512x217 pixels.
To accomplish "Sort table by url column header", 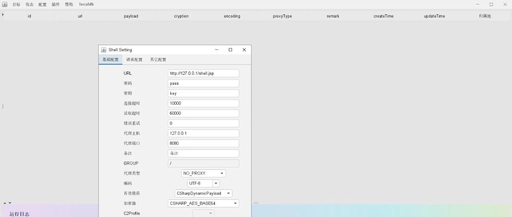I will tap(80, 16).
